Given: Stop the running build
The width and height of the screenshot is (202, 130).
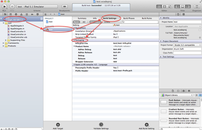Looking at the screenshot, I should click(x=12, y=6).
